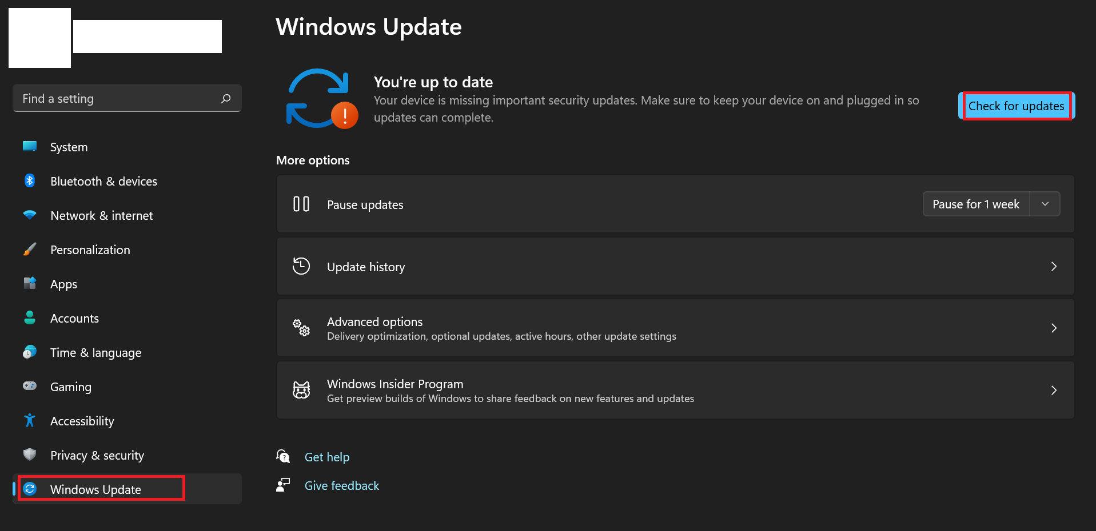Screen dimensions: 1096x531
Task: Click the 'You're up to date' heading
Action: [433, 82]
